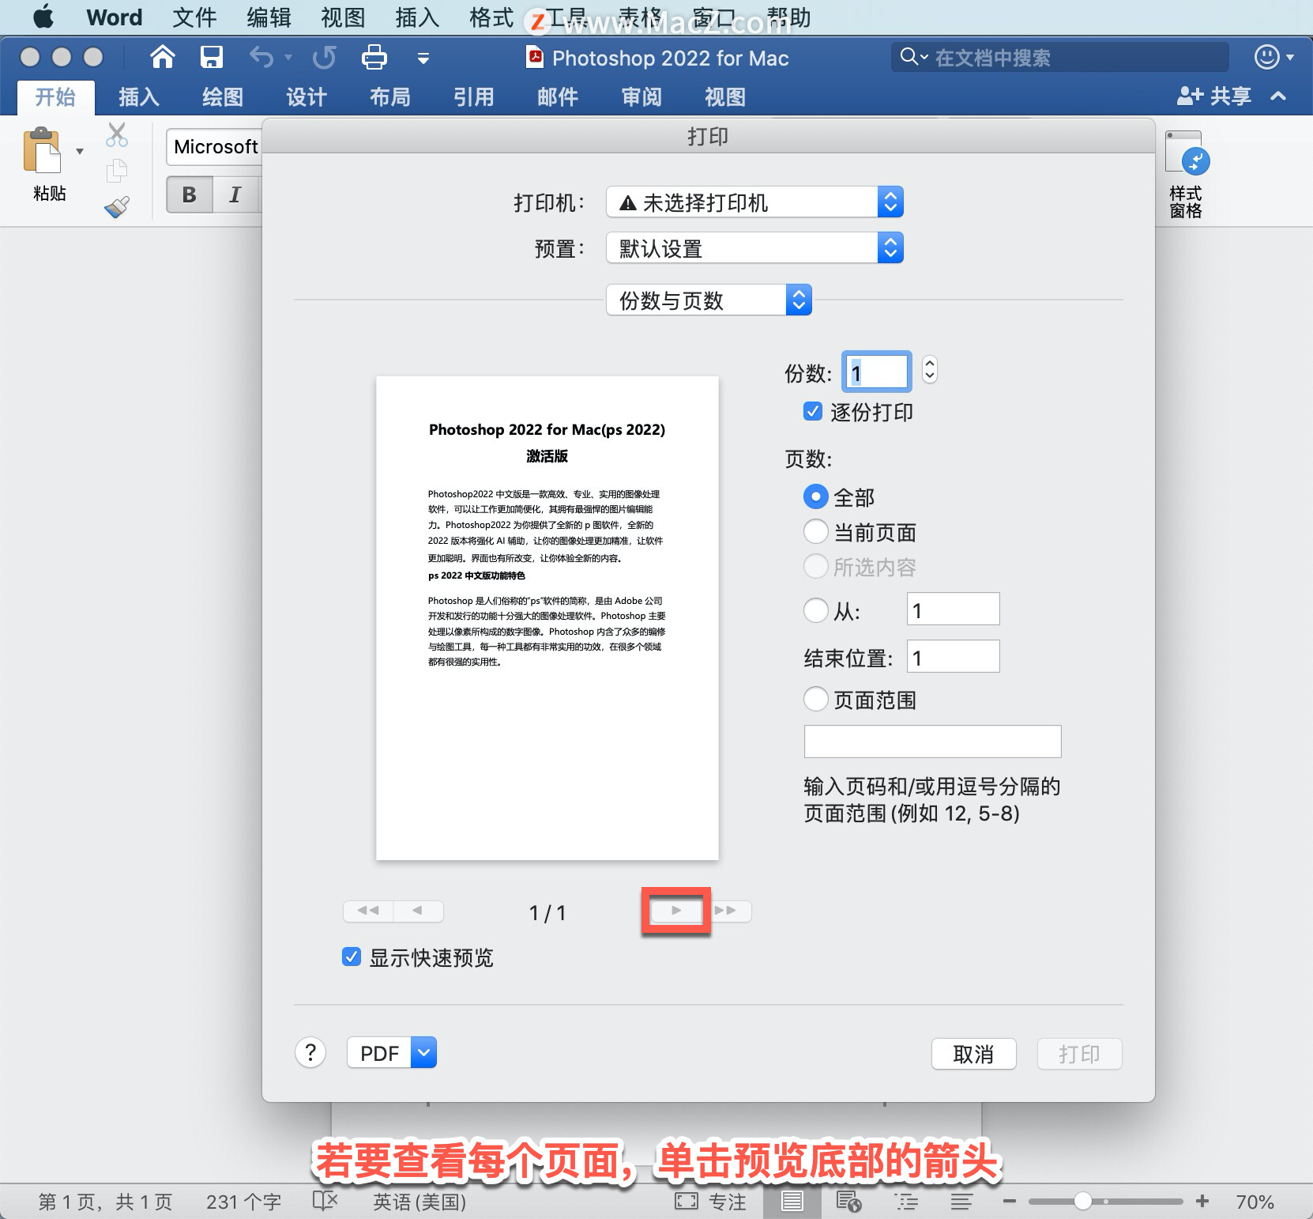This screenshot has width=1313, height=1219.
Task: Click the 取消 cancel button
Action: [973, 1054]
